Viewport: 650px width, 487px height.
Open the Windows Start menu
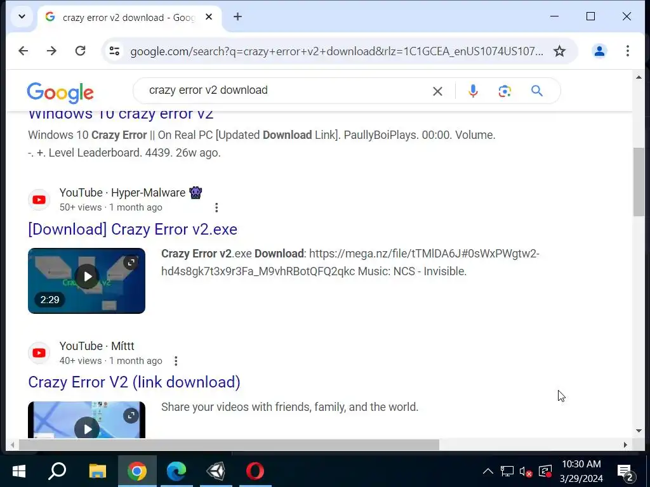pos(19,471)
